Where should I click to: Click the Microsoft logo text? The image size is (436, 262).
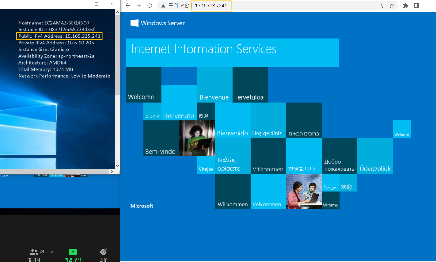[142, 206]
